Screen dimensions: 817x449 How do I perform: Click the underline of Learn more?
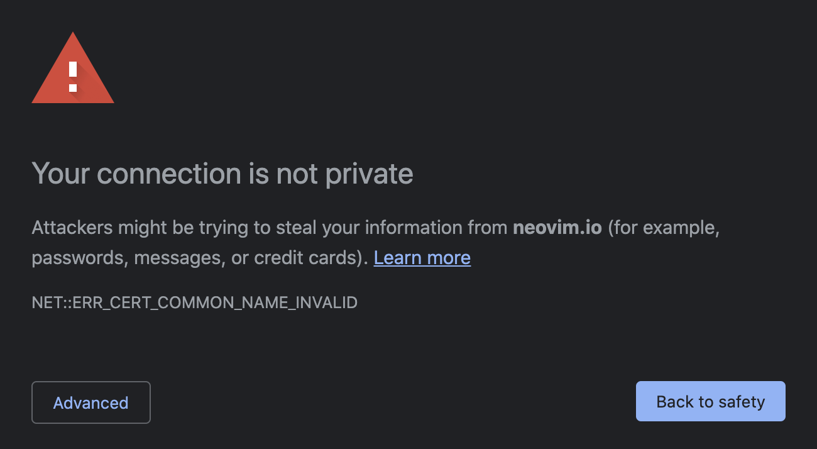422,266
